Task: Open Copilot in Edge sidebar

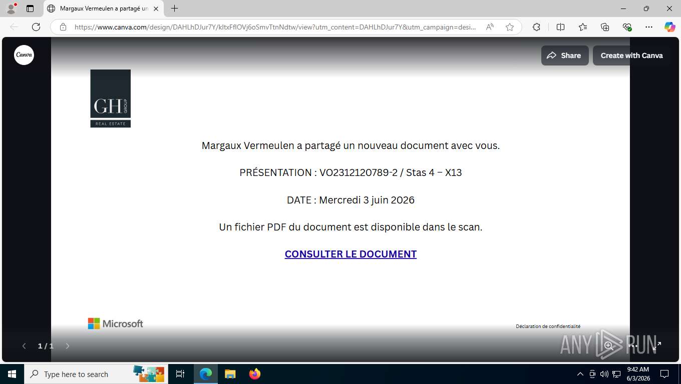Action: pos(670,27)
